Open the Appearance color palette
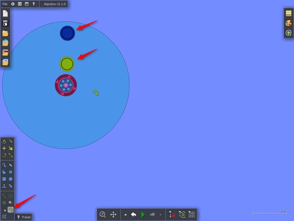 click(288, 23)
